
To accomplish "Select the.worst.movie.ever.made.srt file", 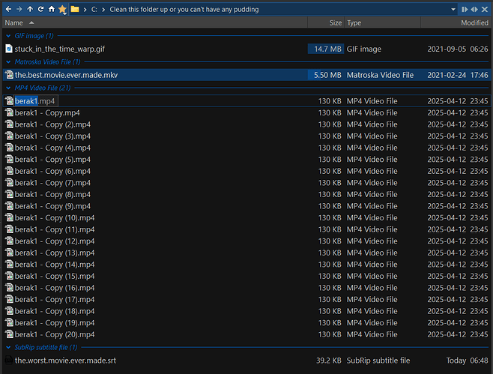I will coord(65,361).
